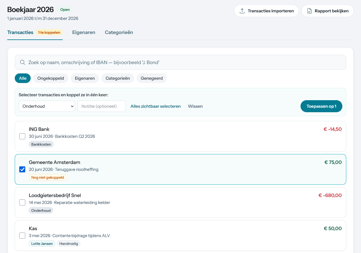
Task: Select the Loodgietersbedrijf Snel transaction checkbox
Action: [22, 202]
